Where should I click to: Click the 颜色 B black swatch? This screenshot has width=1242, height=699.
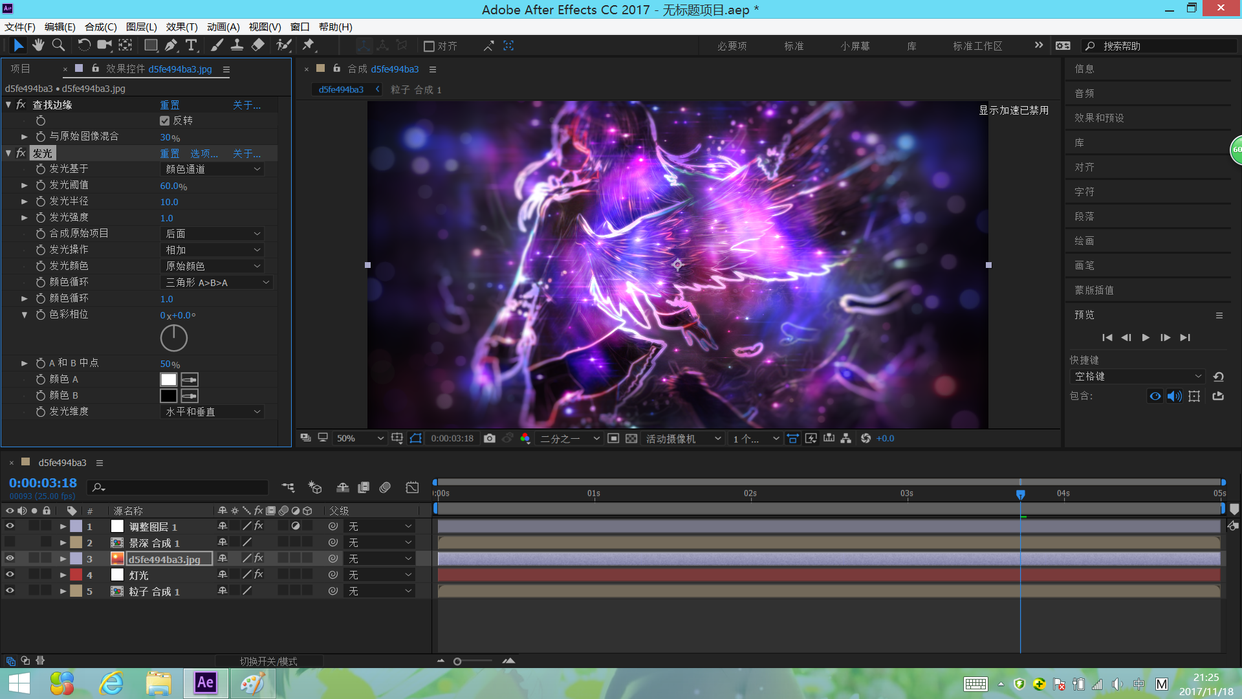click(168, 395)
